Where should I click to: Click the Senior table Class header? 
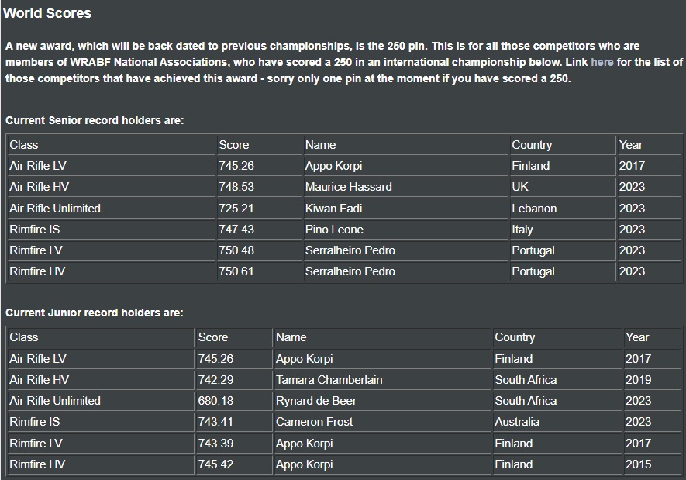(112, 145)
